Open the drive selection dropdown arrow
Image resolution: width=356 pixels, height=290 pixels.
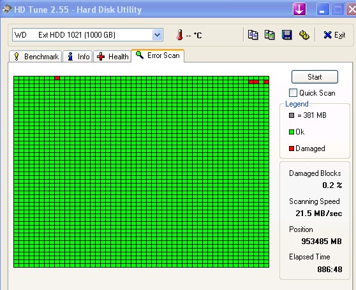(158, 35)
